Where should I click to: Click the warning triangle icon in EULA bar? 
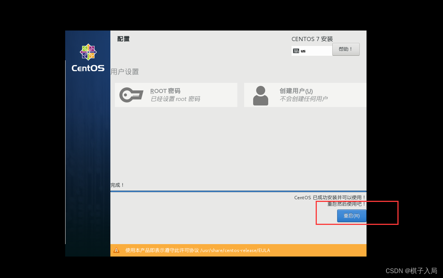pos(116,250)
